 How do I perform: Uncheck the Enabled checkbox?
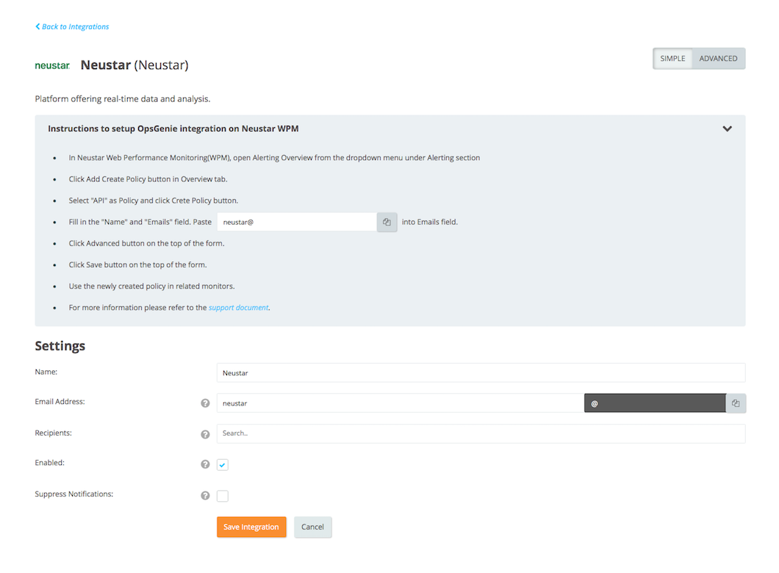pos(223,465)
